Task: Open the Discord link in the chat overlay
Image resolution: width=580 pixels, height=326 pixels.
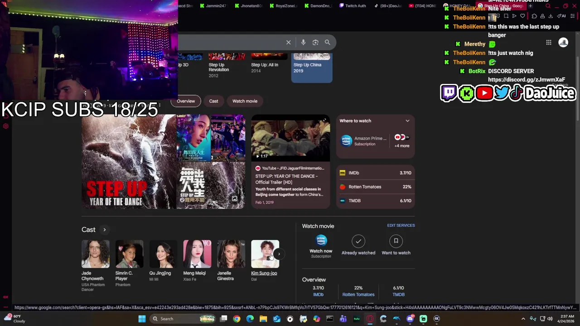Action: coord(527,80)
